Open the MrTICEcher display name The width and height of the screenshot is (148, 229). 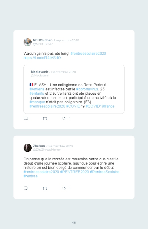[x=42, y=40]
